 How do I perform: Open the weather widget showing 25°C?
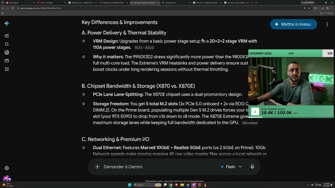(x=8, y=185)
